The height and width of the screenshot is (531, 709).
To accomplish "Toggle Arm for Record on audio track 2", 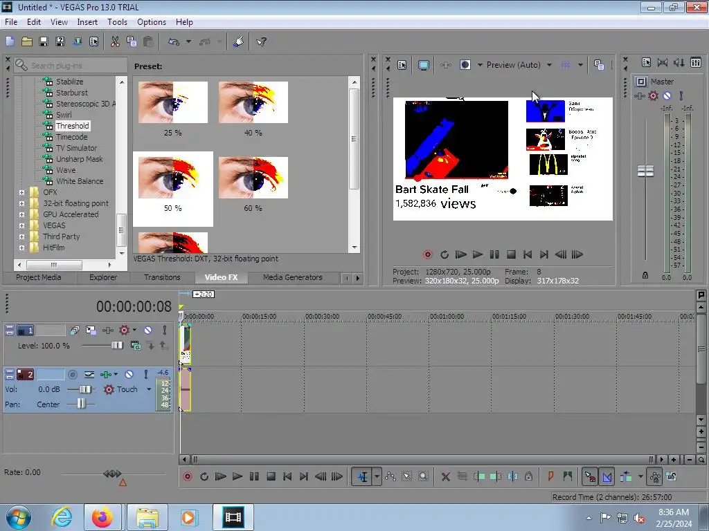I will point(72,374).
